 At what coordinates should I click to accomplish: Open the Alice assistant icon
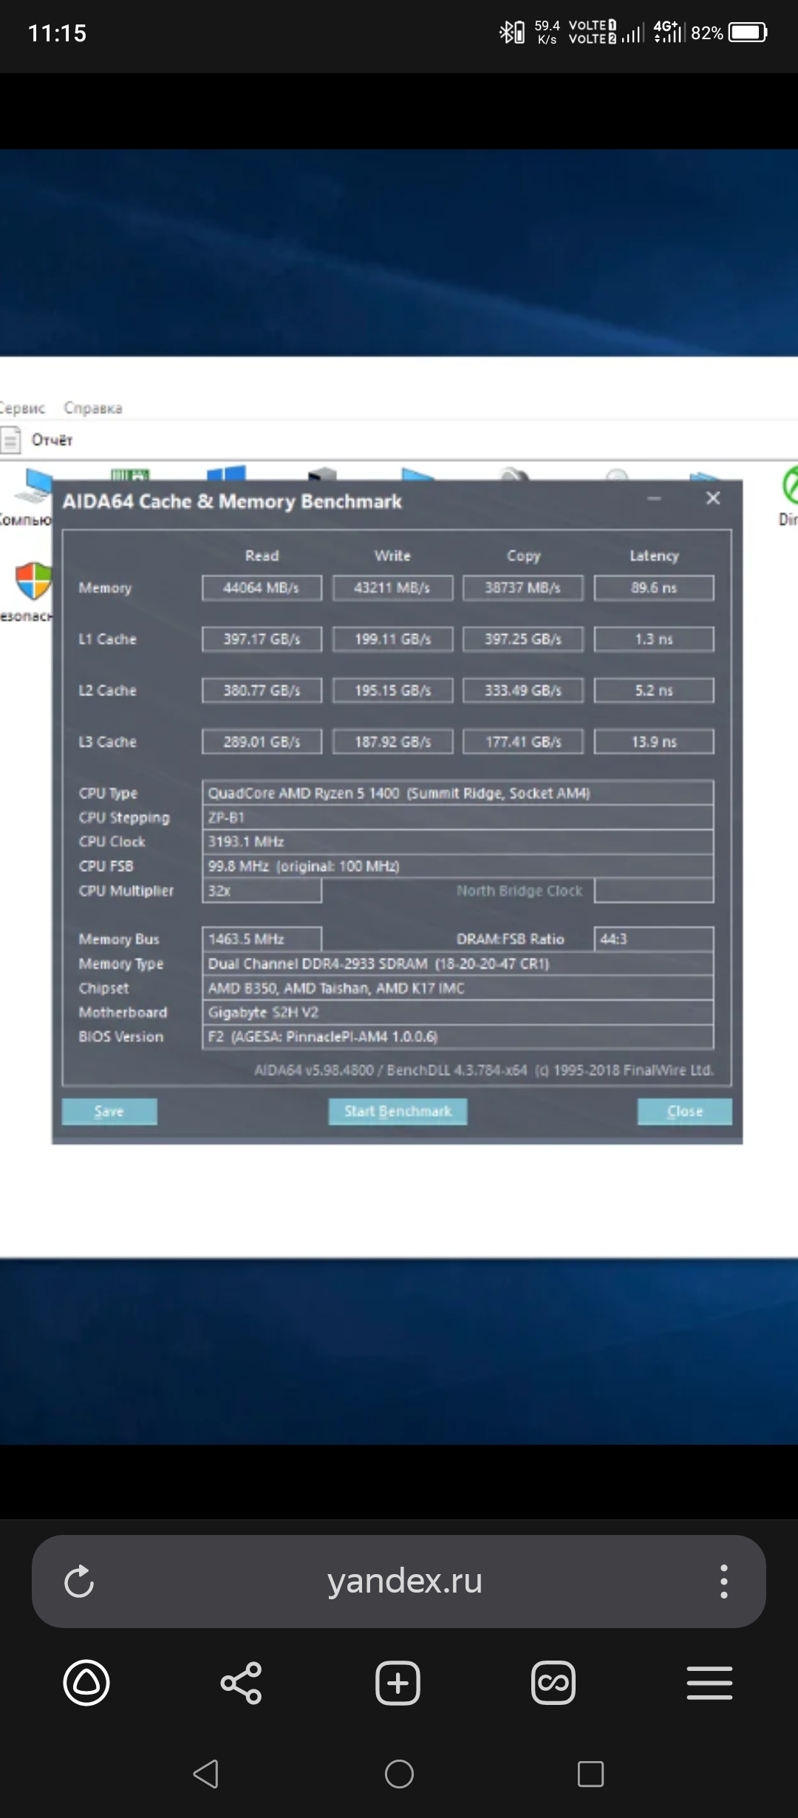pos(86,1683)
